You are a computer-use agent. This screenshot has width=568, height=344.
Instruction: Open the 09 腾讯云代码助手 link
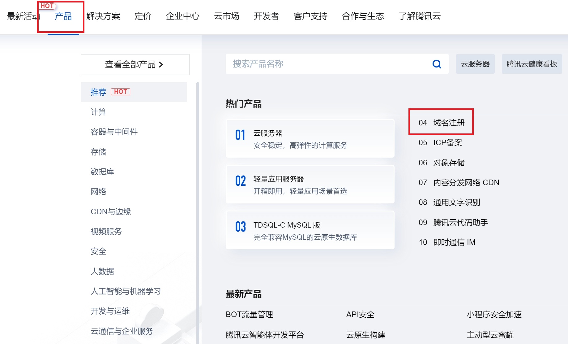pyautogui.click(x=453, y=223)
